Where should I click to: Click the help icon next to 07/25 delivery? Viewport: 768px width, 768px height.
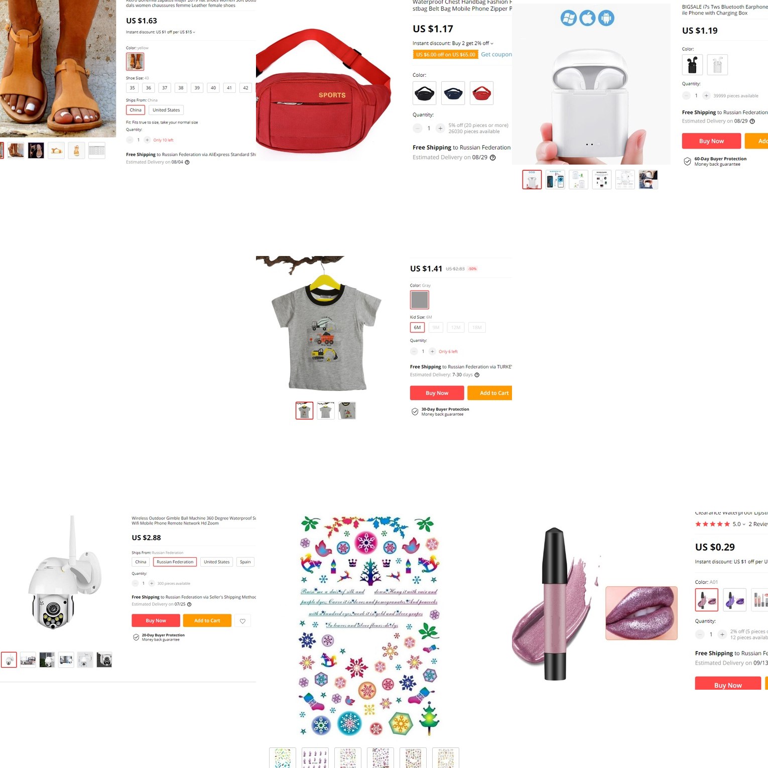(189, 604)
